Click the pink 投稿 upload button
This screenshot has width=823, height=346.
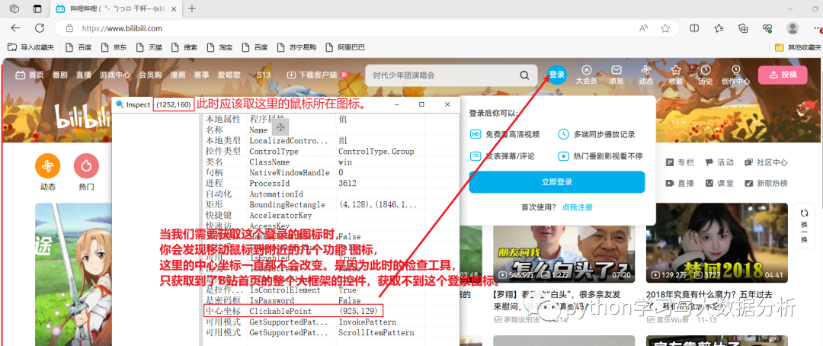pyautogui.click(x=783, y=75)
